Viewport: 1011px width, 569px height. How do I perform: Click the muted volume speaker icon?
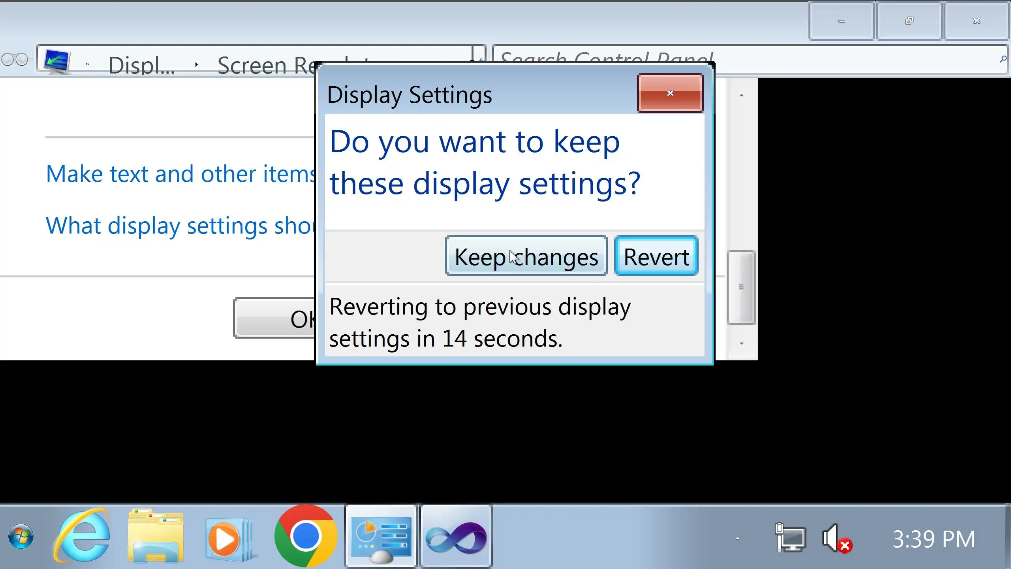coord(835,538)
